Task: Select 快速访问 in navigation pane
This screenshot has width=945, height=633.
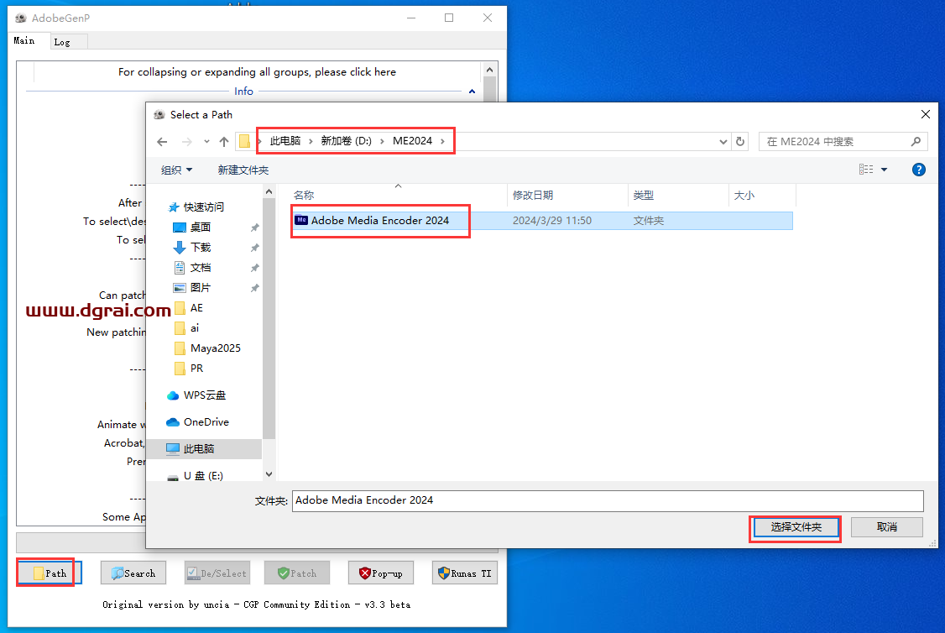Action: (x=203, y=207)
